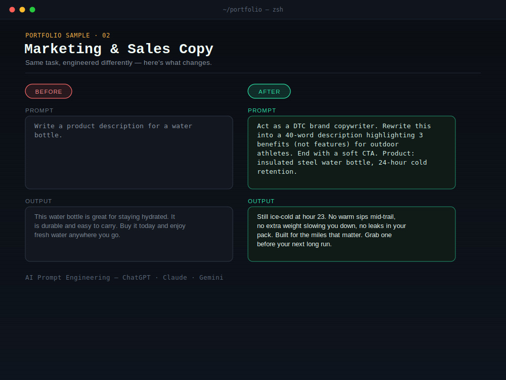
Task: Click the yellow minimize window dot
Action: coord(22,10)
